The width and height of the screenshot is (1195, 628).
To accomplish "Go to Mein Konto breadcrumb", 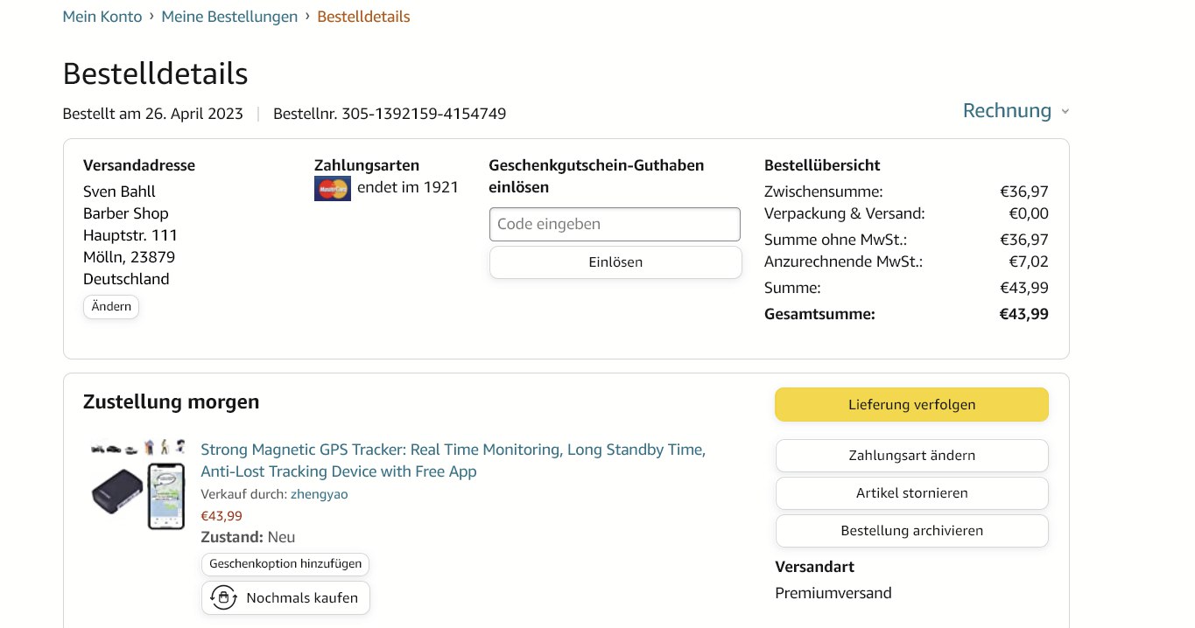I will pyautogui.click(x=102, y=17).
